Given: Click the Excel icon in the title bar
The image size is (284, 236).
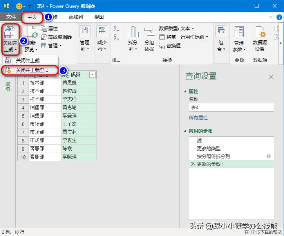Looking at the screenshot, I should coord(6,6).
